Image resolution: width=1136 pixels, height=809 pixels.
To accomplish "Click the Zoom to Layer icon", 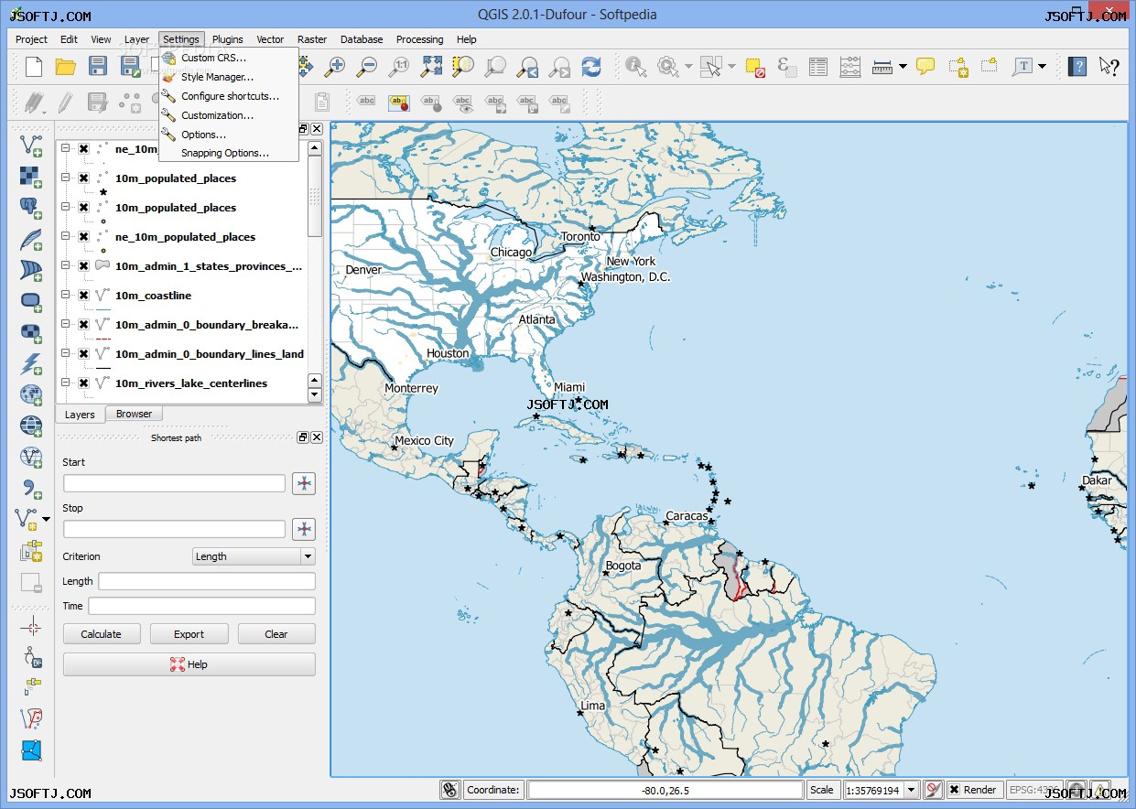I will (x=495, y=66).
